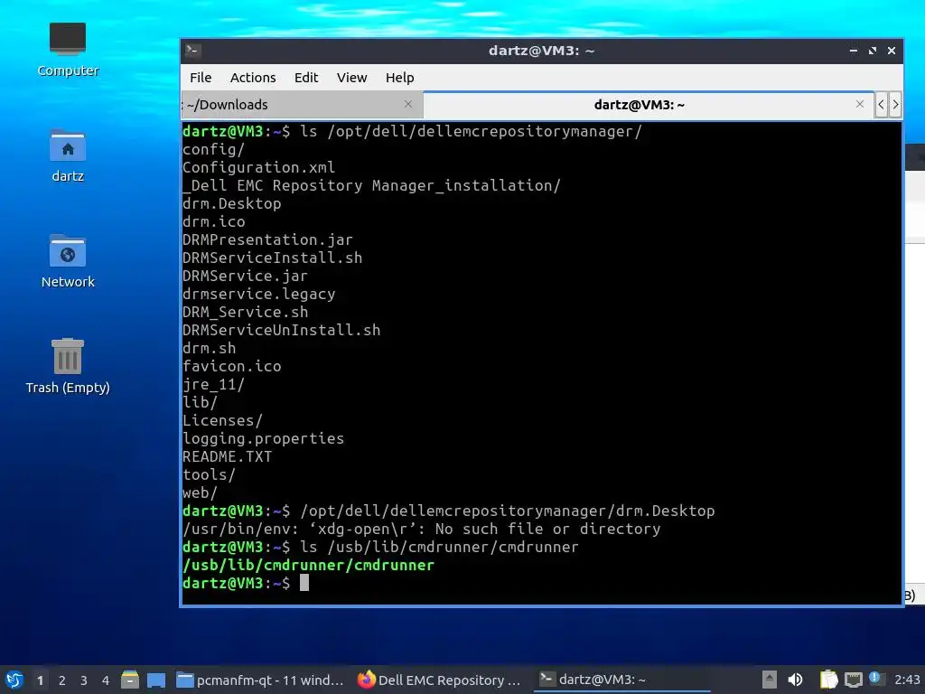Image resolution: width=925 pixels, height=694 pixels.
Task: Click the DRM_Service.sh listing line
Action: coord(245,312)
